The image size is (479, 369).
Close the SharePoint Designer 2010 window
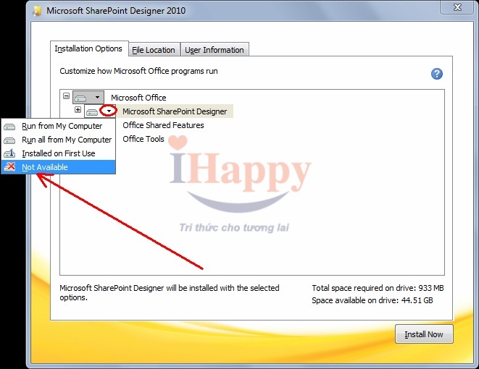(457, 7)
